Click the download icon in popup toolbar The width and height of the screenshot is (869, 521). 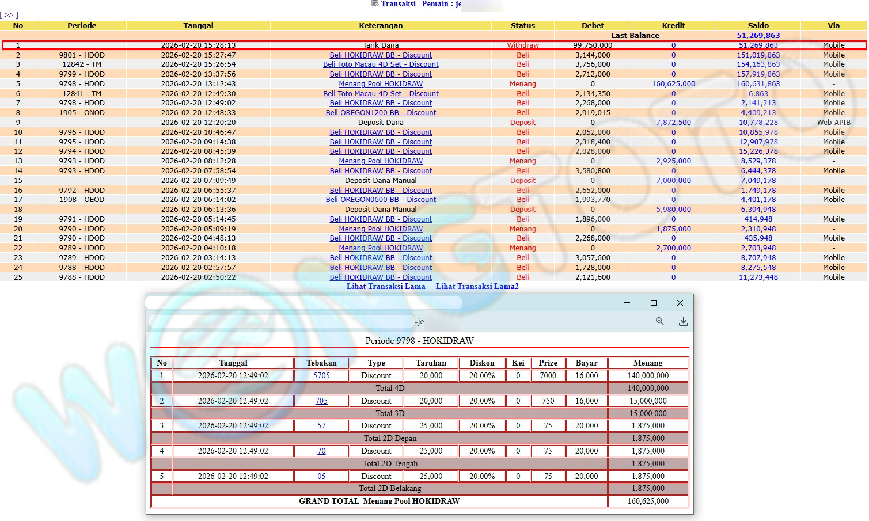(683, 321)
